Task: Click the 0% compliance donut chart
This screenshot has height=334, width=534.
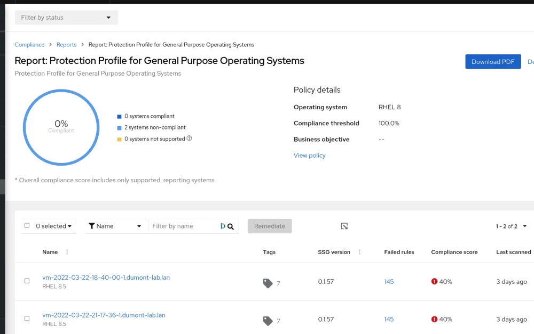Action: tap(61, 127)
